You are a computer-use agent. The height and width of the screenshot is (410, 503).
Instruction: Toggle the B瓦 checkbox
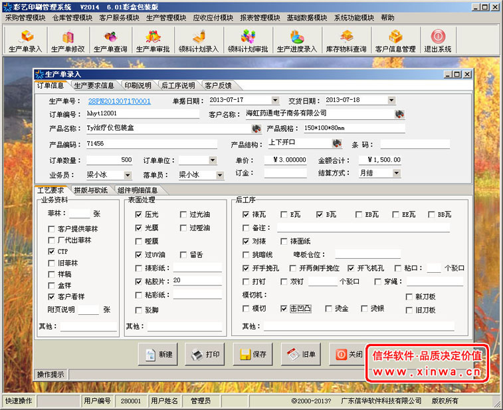tap(320, 214)
